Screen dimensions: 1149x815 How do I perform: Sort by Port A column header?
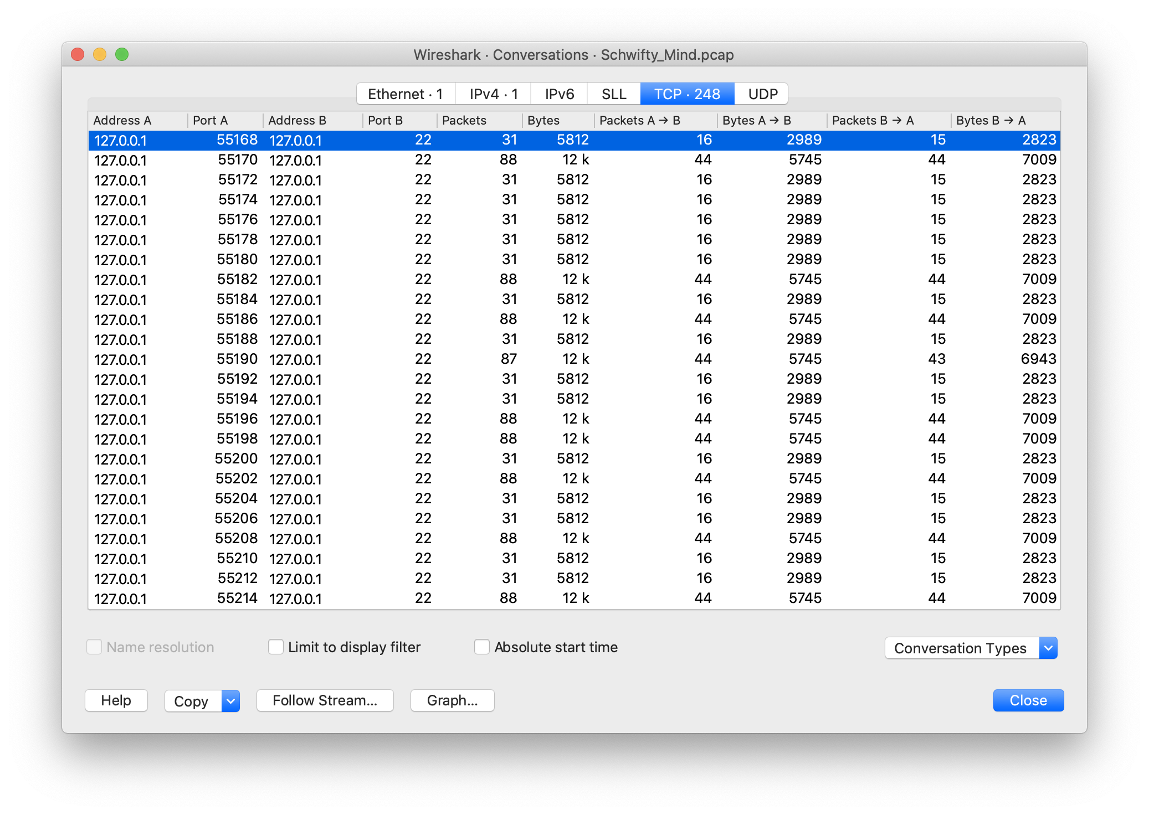(x=225, y=121)
